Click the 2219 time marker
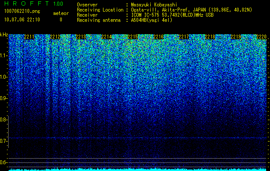 click(x=236, y=37)
